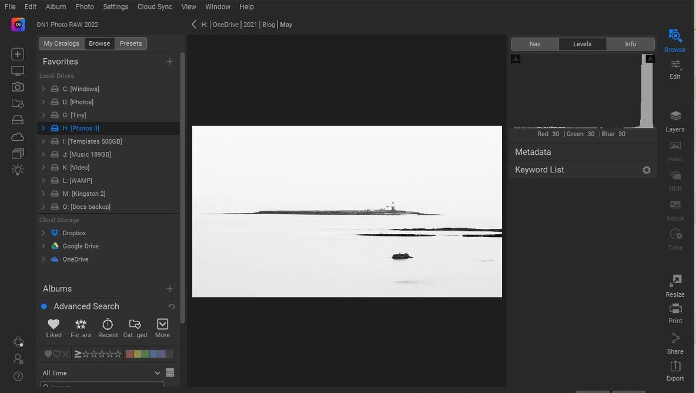Open the user account settings icon
Viewport: 696px width, 393px height.
[x=18, y=359]
